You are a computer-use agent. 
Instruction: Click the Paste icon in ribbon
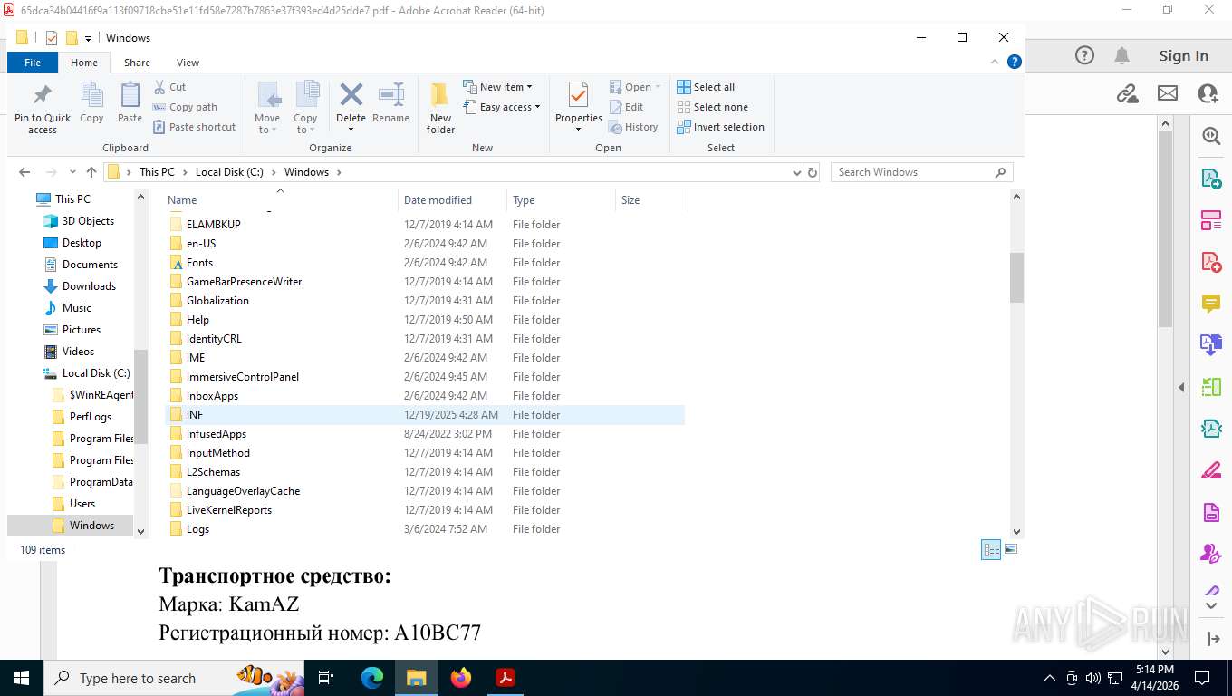click(130, 95)
